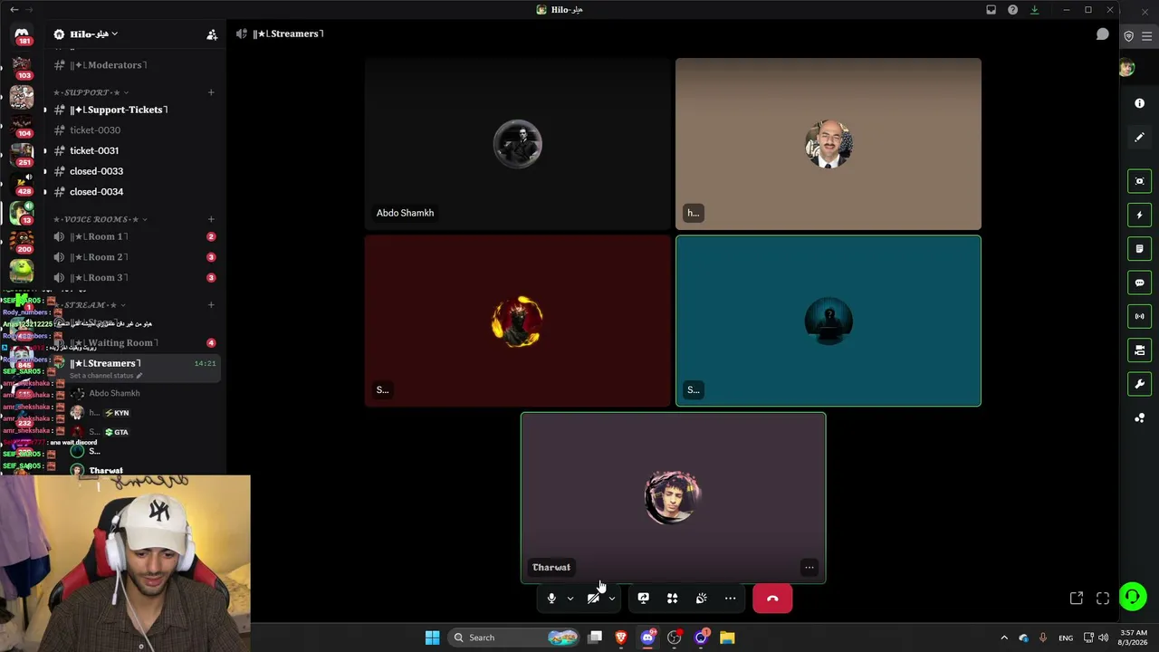The width and height of the screenshot is (1159, 652).
Task: Click the green headset support button
Action: tap(1133, 596)
